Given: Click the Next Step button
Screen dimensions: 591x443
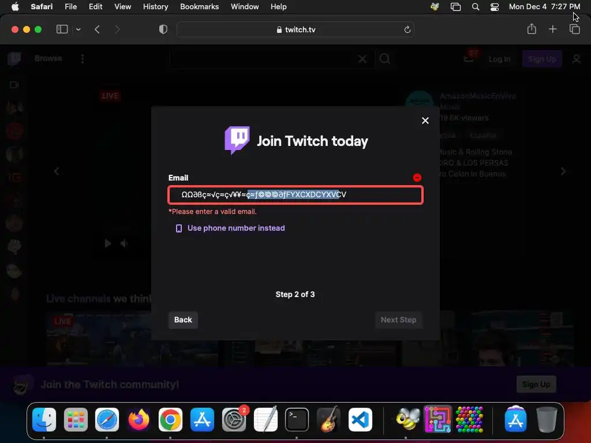Looking at the screenshot, I should point(398,320).
